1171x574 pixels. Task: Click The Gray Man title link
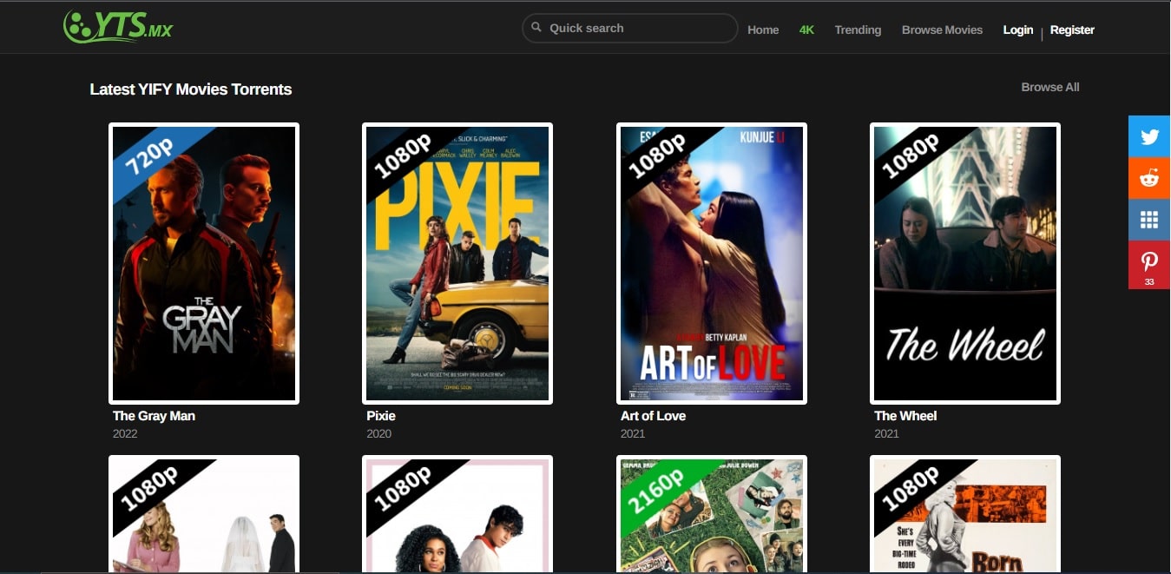coord(154,416)
